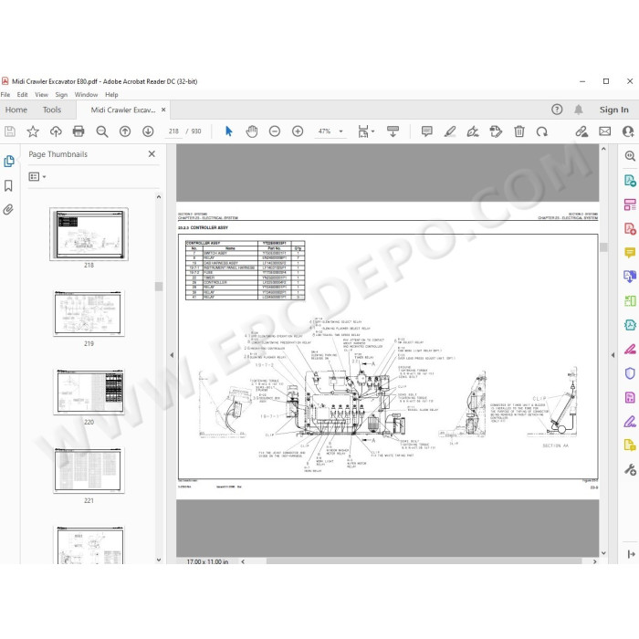Click the Stamp tool icon

(x=496, y=131)
